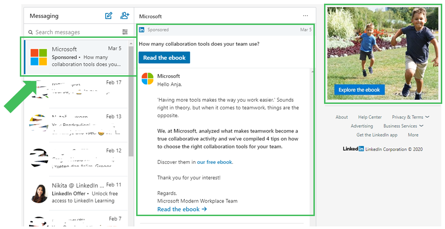Open the Nikita @ LinkedIn conversation
445x229 pixels.
coord(76,193)
